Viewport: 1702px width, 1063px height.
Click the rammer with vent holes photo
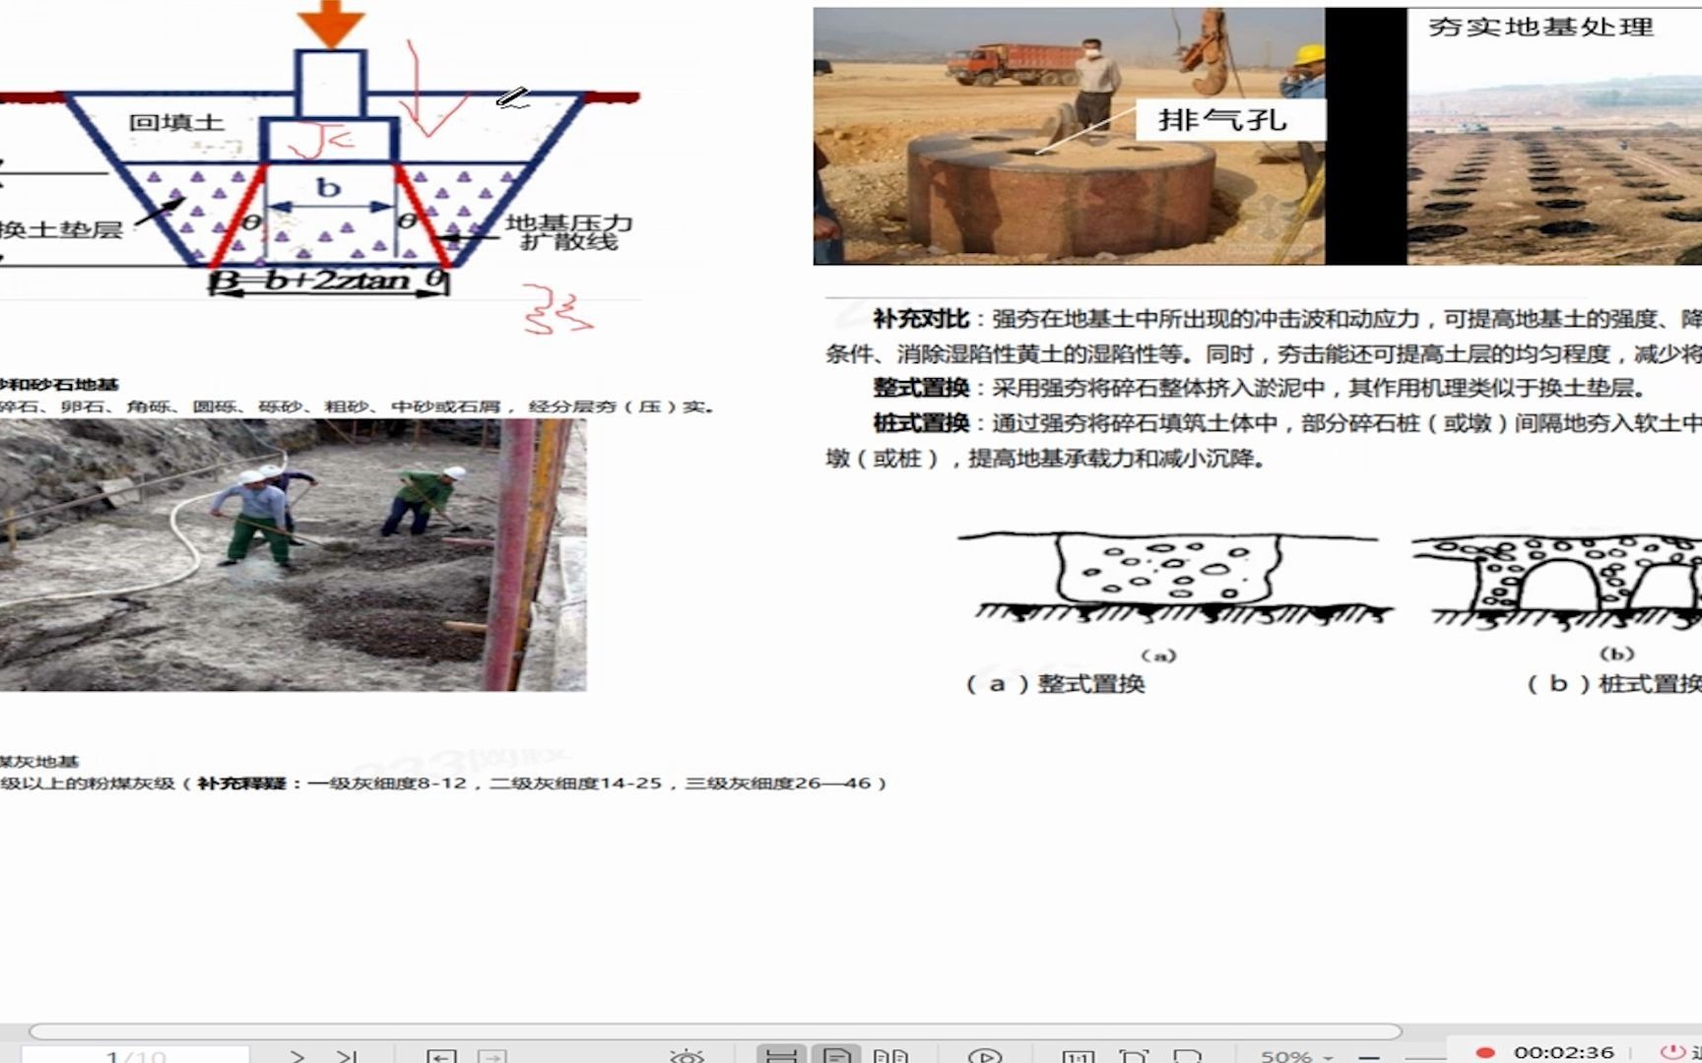(1069, 136)
